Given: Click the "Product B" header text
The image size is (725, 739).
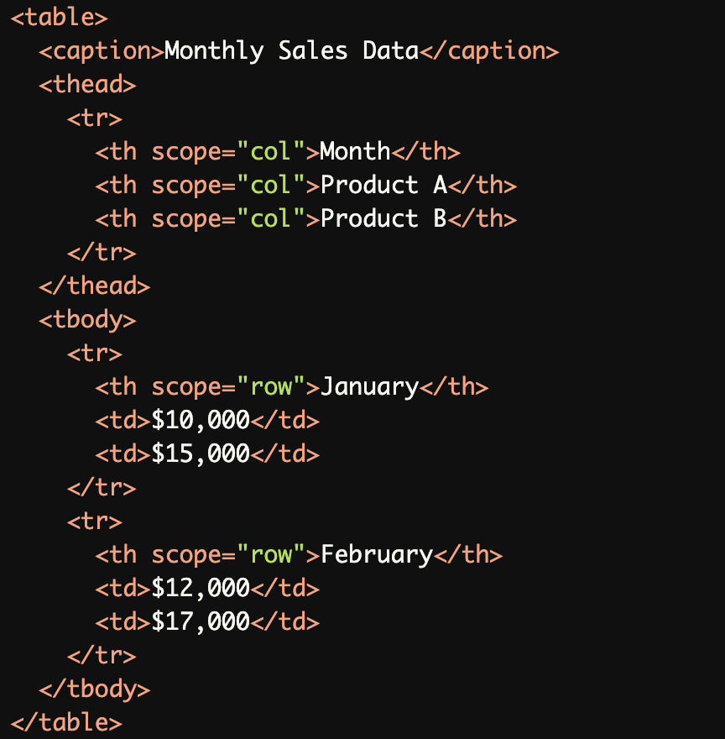Looking at the screenshot, I should [383, 218].
